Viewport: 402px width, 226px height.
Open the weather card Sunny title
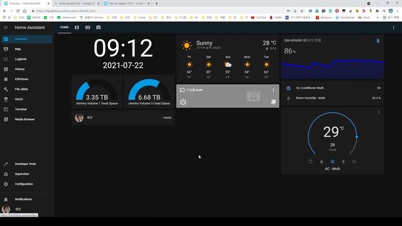(x=204, y=43)
